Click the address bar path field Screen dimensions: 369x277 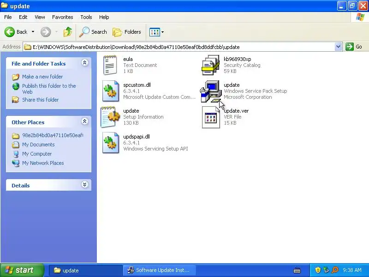(x=179, y=47)
